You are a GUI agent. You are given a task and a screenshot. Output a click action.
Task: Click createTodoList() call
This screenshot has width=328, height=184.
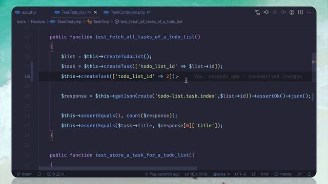pyautogui.click(x=127, y=57)
